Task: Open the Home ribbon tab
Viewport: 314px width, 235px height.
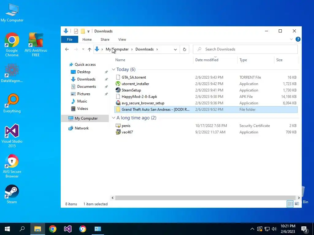Action: (x=87, y=39)
